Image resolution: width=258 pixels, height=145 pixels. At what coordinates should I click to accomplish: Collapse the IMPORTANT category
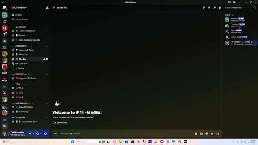click(22, 27)
